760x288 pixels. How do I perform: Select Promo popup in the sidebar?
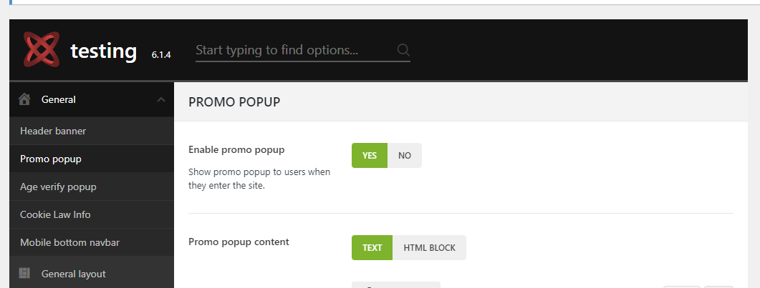[51, 159]
